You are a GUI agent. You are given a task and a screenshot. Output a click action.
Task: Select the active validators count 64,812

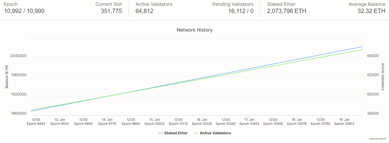click(x=144, y=11)
